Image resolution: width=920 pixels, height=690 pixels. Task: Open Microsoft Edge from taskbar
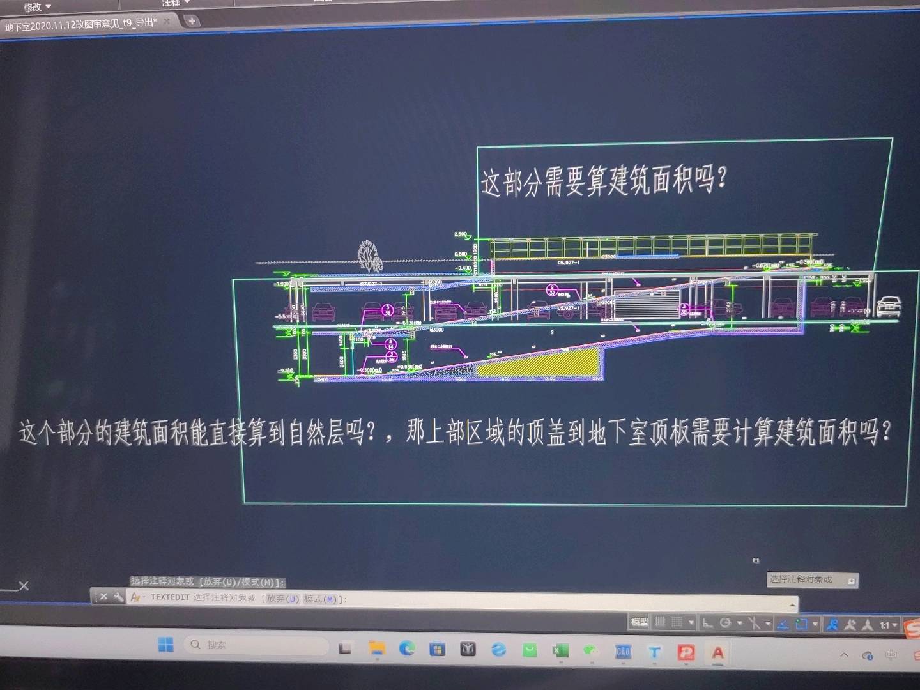(x=407, y=649)
